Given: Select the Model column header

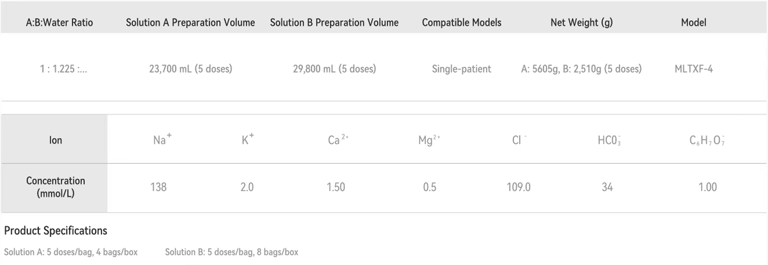Looking at the screenshot, I should 693,23.
